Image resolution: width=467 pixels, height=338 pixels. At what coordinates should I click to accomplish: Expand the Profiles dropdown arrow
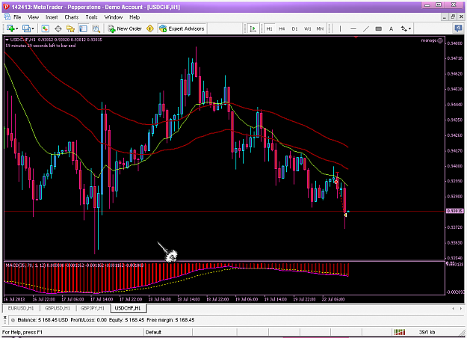[33, 29]
